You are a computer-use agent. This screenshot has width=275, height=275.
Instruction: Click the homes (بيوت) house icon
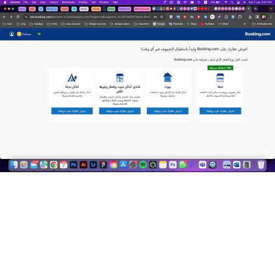(168, 77)
